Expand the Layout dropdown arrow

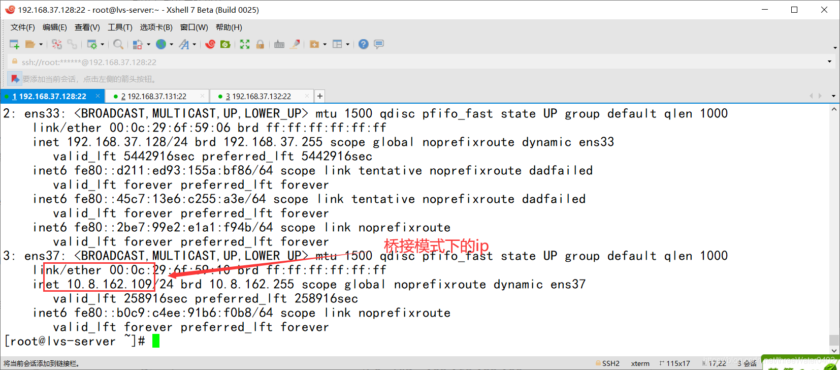coord(347,44)
